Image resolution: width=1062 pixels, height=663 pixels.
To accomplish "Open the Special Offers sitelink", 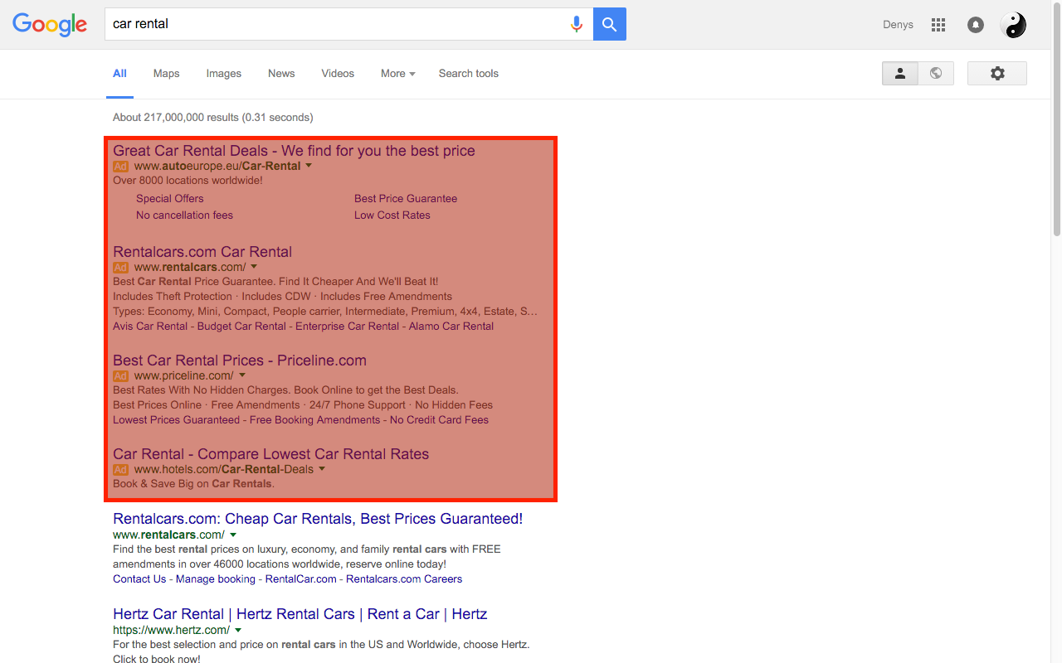I will (169, 199).
